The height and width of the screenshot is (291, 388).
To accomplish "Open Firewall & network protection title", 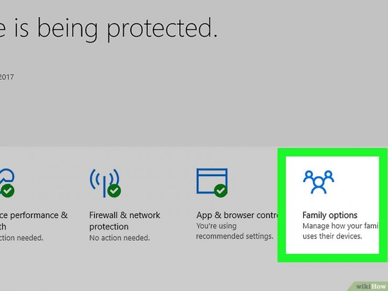I will pos(124,221).
